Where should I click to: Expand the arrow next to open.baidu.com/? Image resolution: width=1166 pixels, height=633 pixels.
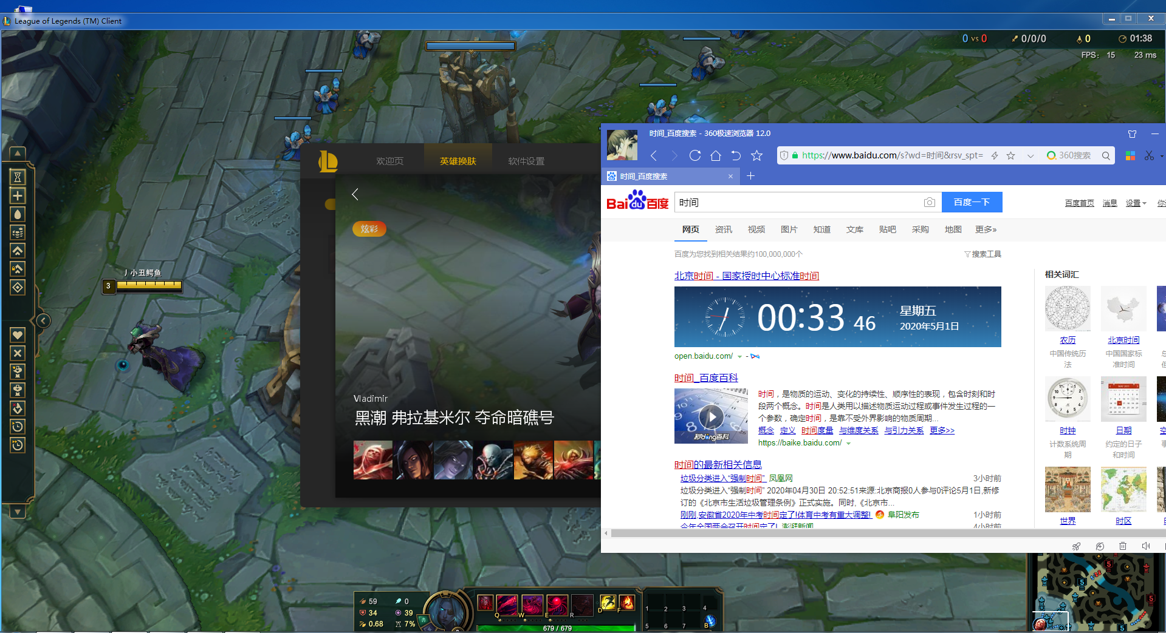click(739, 357)
